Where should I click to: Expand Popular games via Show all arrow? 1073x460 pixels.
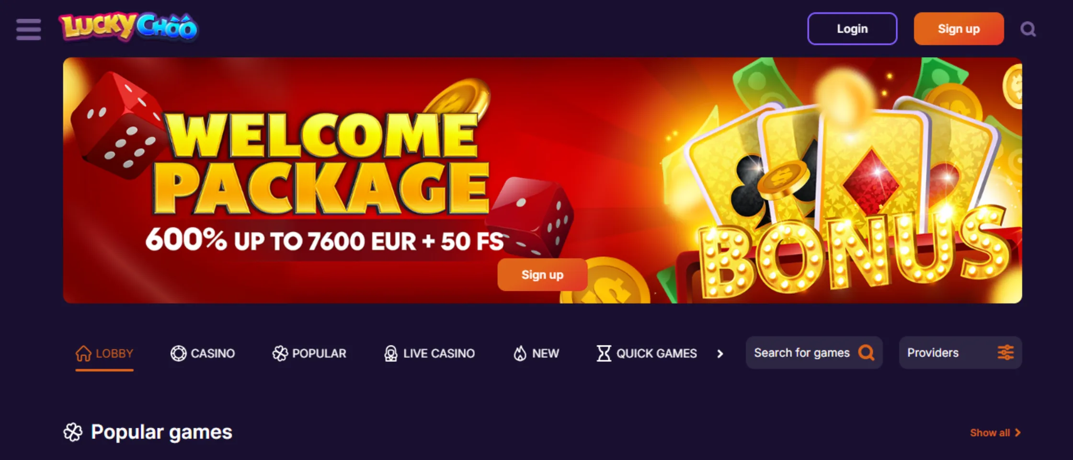[1018, 433]
